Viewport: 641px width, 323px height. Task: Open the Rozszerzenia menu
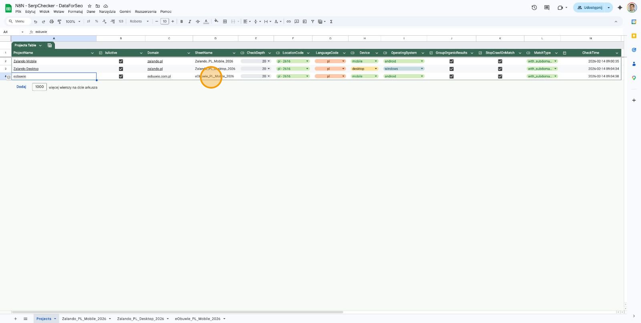pos(145,12)
